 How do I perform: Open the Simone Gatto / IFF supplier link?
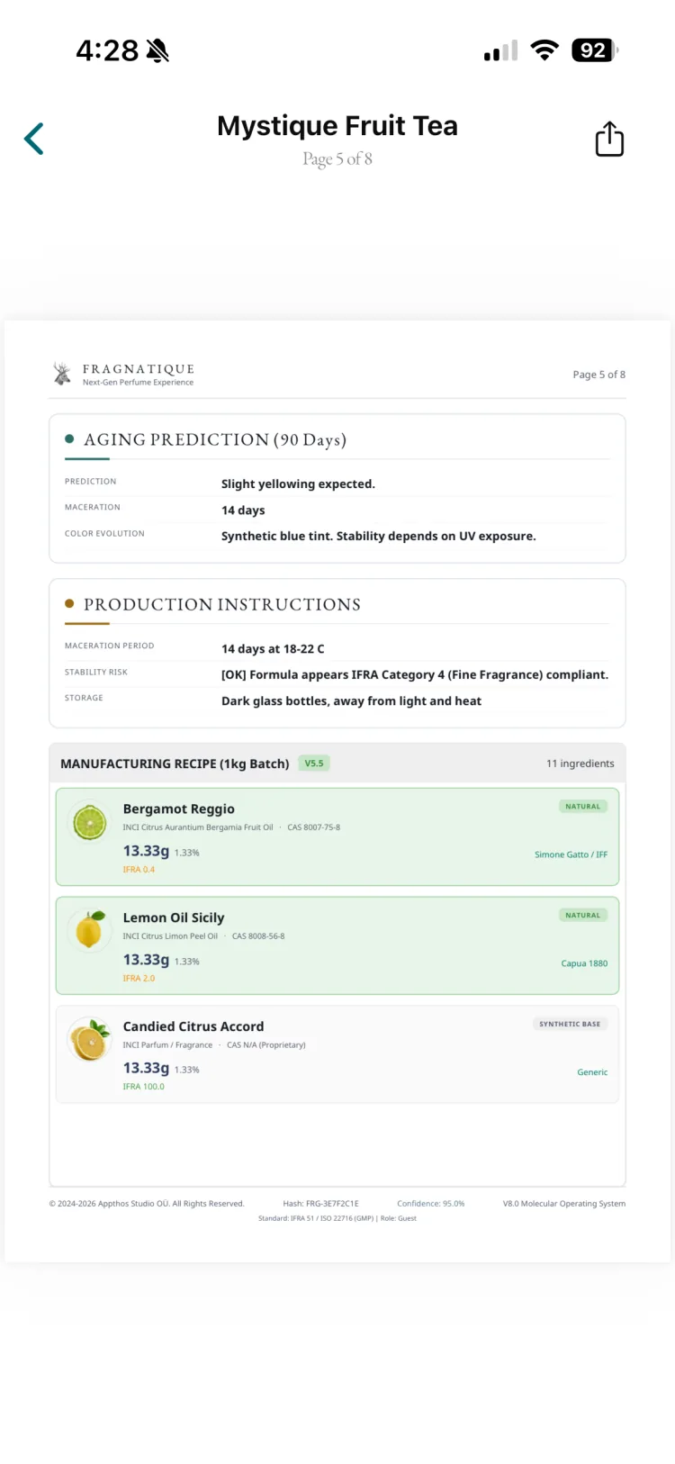coord(571,854)
